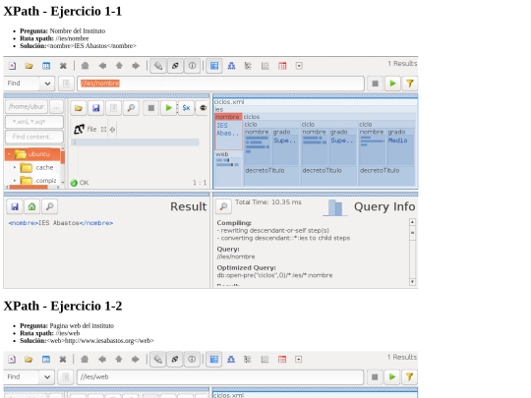Click the Find content field

(34, 137)
